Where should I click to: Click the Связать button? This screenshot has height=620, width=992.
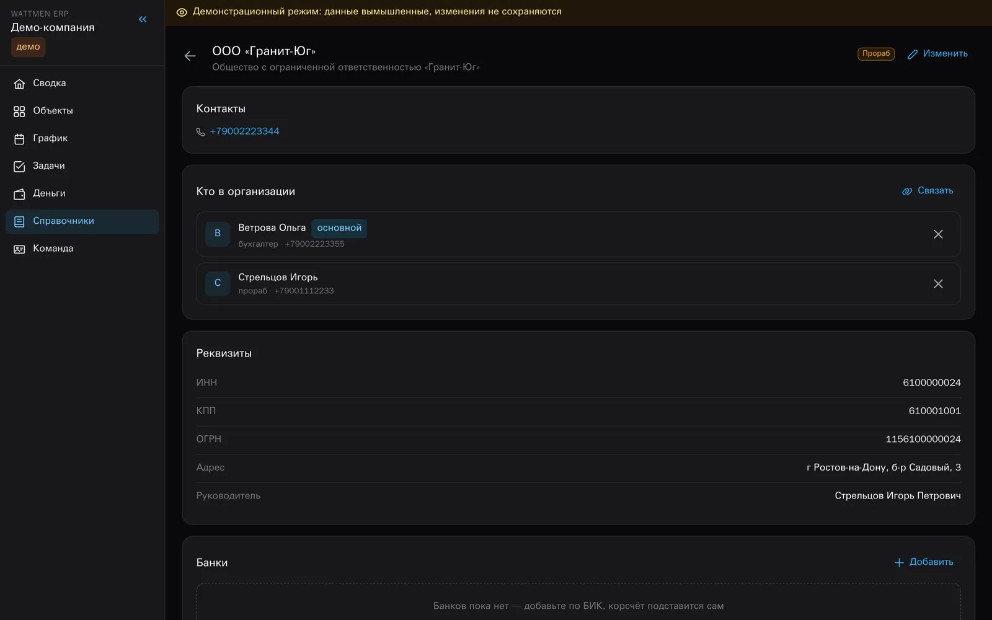pos(928,191)
